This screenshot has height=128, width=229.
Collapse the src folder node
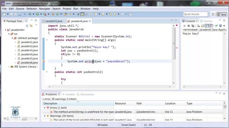9,34
